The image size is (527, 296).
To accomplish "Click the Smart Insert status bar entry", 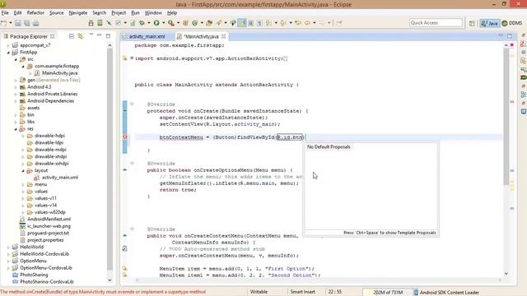I will pos(302,292).
